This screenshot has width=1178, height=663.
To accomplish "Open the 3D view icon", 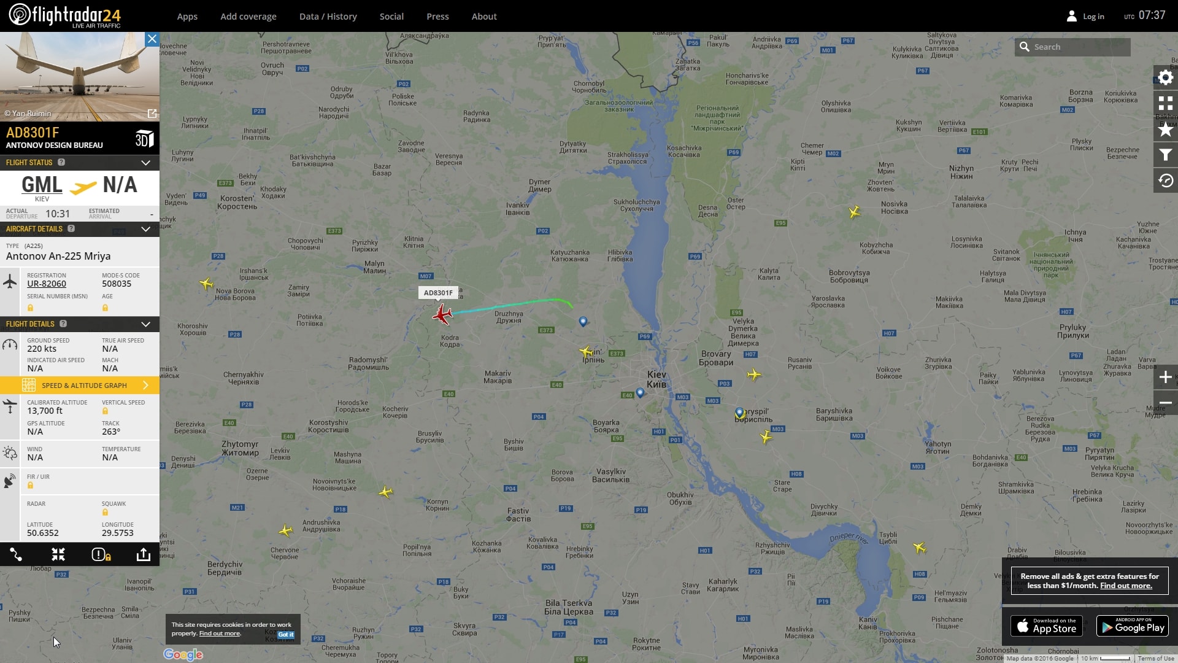I will click(144, 139).
